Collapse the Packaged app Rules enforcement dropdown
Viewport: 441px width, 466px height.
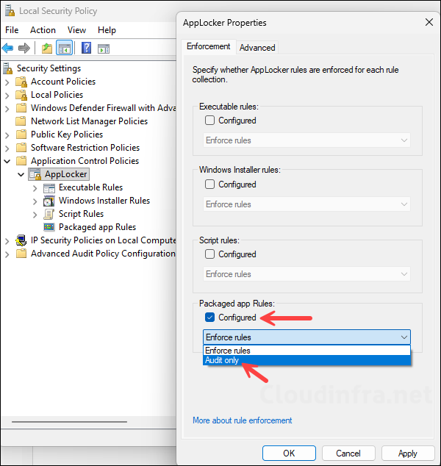pyautogui.click(x=306, y=337)
